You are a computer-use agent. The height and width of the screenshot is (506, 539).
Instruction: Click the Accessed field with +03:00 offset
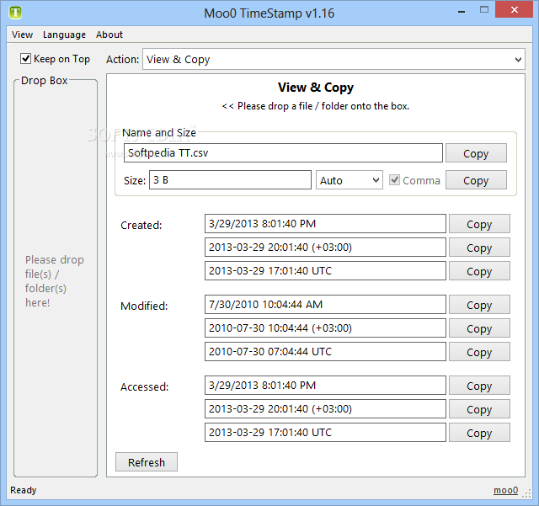pyautogui.click(x=325, y=408)
